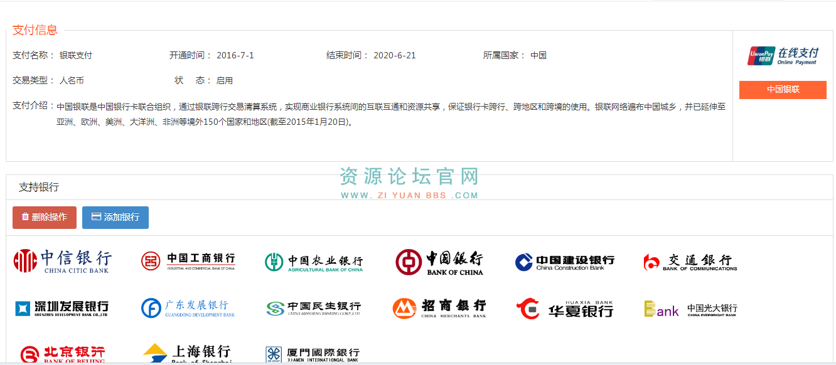Image resolution: width=836 pixels, height=365 pixels.
Task: Click the 删除操作 delete button
Action: pyautogui.click(x=45, y=217)
